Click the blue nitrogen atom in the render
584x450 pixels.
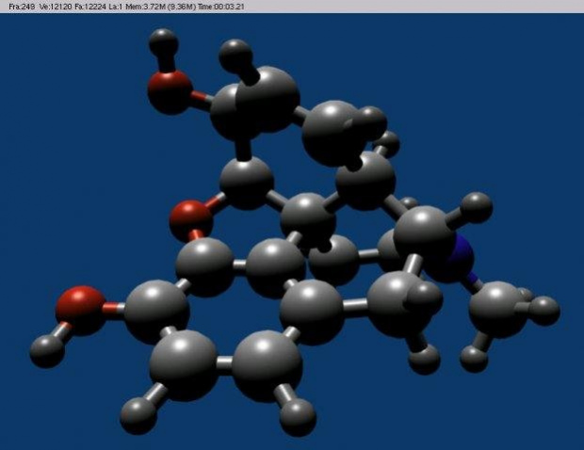coord(455,259)
